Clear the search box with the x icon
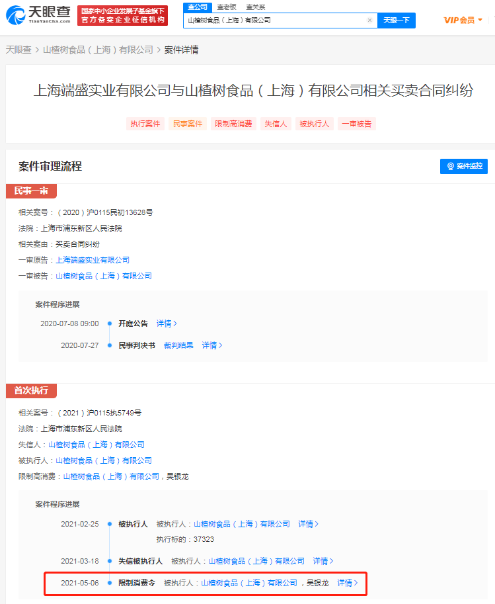 (x=369, y=21)
